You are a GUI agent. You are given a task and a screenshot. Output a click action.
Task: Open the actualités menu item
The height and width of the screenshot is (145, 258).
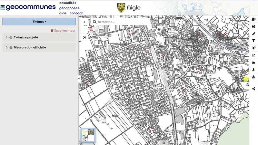[68, 3]
